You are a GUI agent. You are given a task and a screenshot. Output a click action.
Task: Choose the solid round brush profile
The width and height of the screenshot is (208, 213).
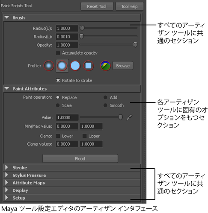(x=75, y=66)
